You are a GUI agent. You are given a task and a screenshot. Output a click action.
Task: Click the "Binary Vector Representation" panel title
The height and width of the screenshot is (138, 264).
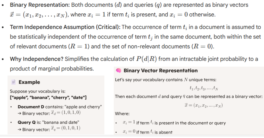[x=161, y=71]
